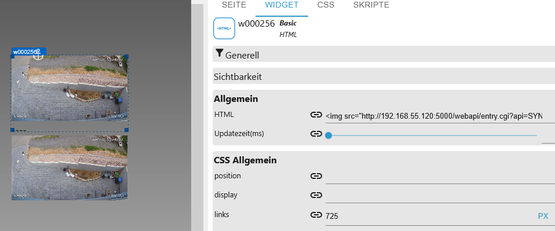Screen dimensions: 555x231
Task: Click the PX unit button
Action: click(543, 216)
